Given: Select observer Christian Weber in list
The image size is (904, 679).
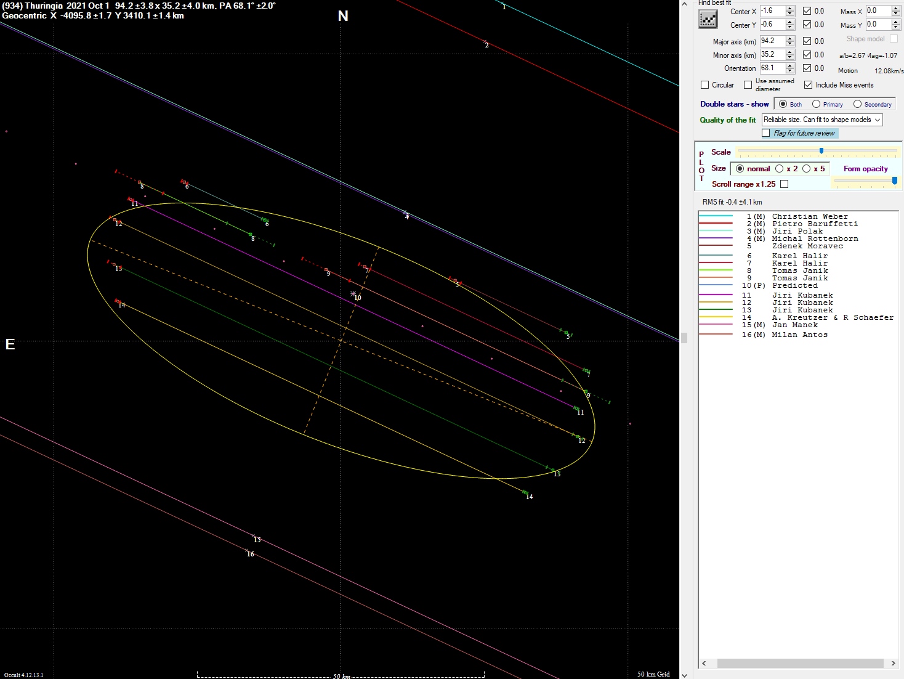Looking at the screenshot, I should [x=797, y=216].
